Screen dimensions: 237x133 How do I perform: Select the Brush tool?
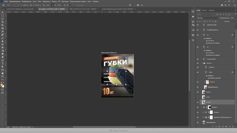pyautogui.click(x=3, y=38)
